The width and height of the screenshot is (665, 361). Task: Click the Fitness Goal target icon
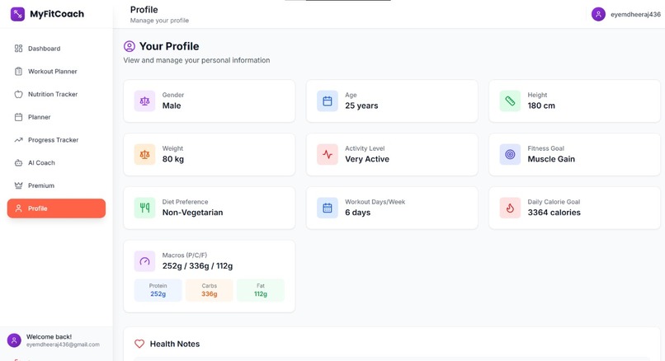[510, 154]
